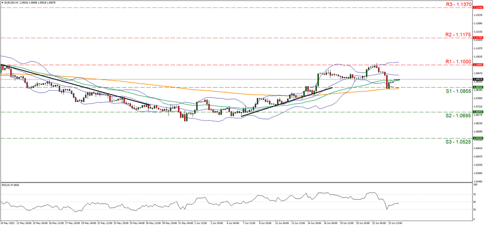Click the red 1.1175 price tag on axis

coord(478,38)
